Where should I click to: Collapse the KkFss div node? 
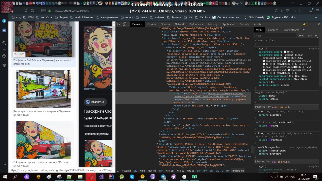point(170,87)
